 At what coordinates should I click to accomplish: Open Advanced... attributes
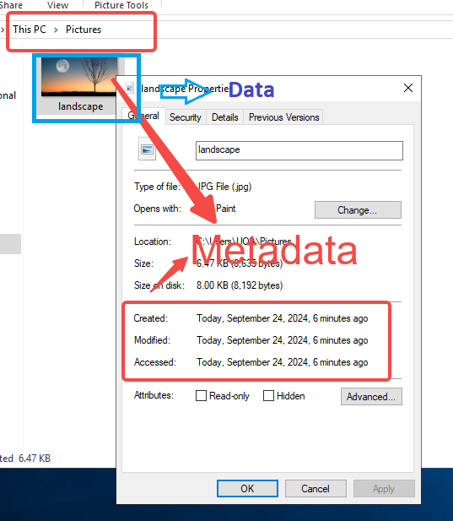click(371, 397)
